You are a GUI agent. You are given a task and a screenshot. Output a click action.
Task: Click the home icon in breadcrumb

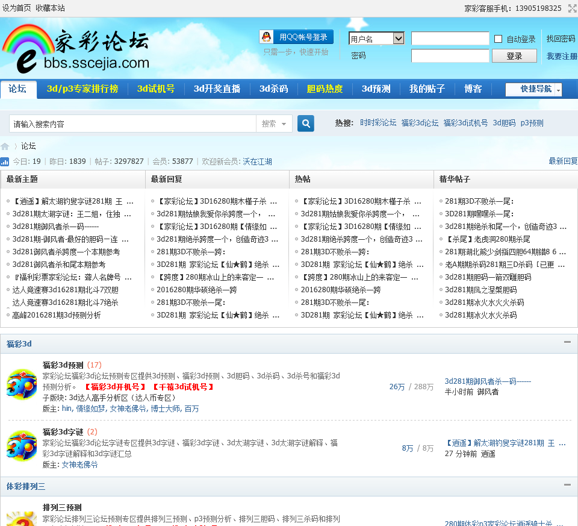[5, 146]
